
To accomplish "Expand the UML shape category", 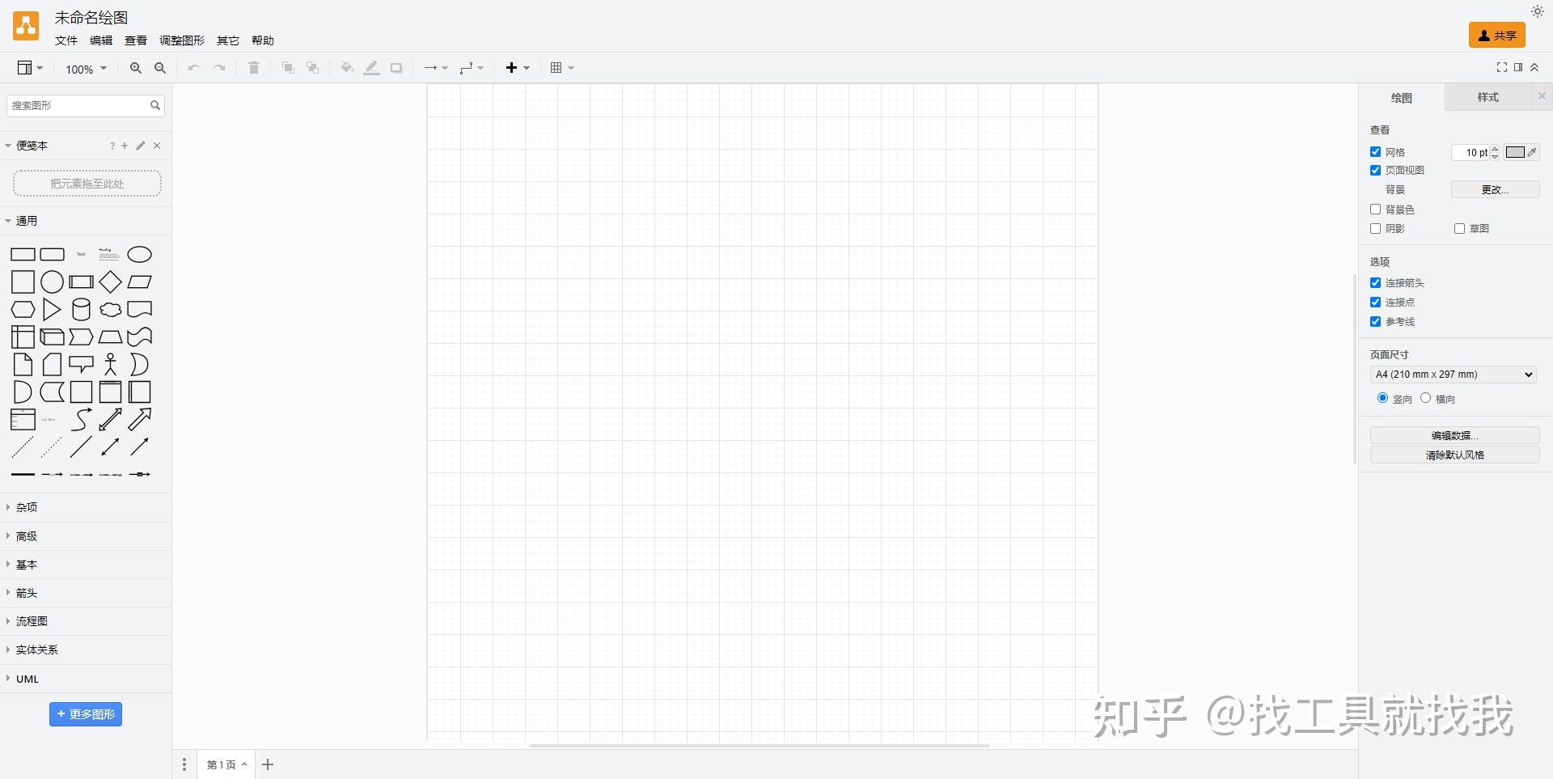I will click(x=85, y=679).
